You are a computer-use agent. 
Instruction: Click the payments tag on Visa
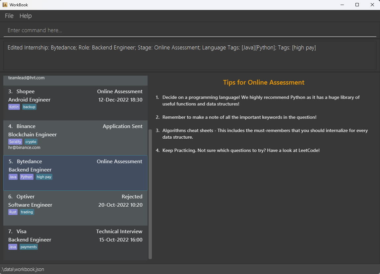[x=29, y=247]
